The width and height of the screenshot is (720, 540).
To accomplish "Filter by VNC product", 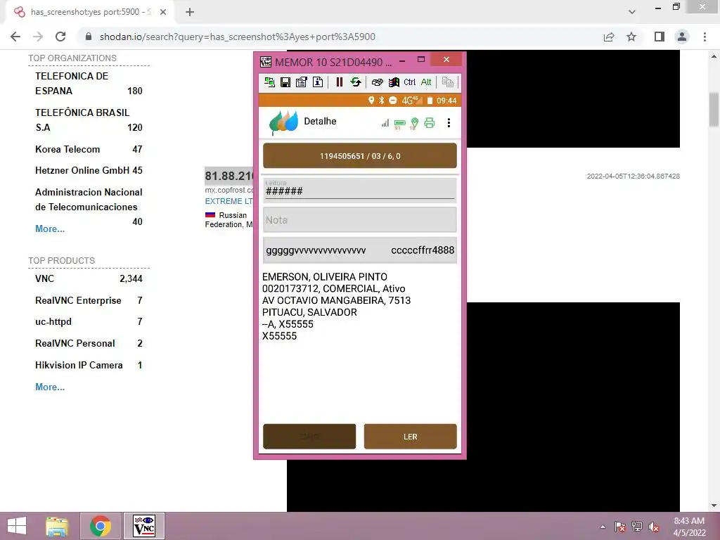I will pyautogui.click(x=89, y=278).
